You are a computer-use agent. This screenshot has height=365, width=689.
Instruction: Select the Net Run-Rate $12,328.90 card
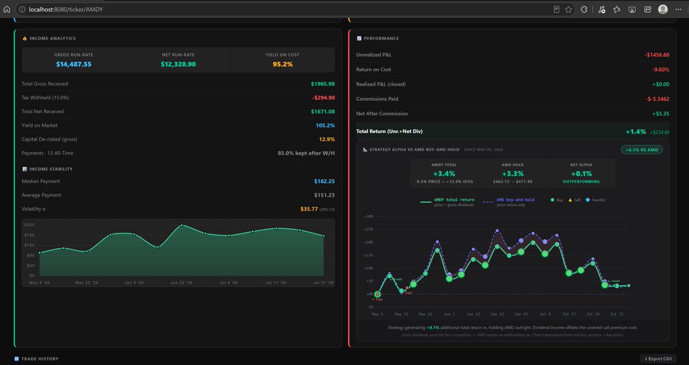(178, 60)
